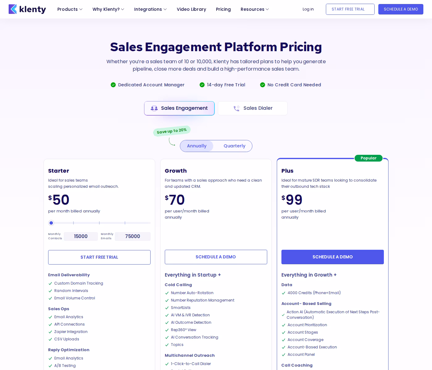This screenshot has width=432, height=370.
Task: Click checkmark next to 4000 Credits
Action: 284,293
